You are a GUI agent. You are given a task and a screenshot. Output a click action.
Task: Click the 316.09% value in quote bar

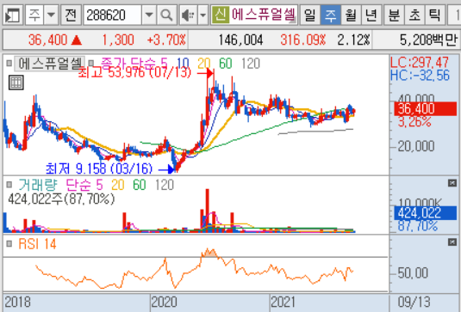coord(303,40)
